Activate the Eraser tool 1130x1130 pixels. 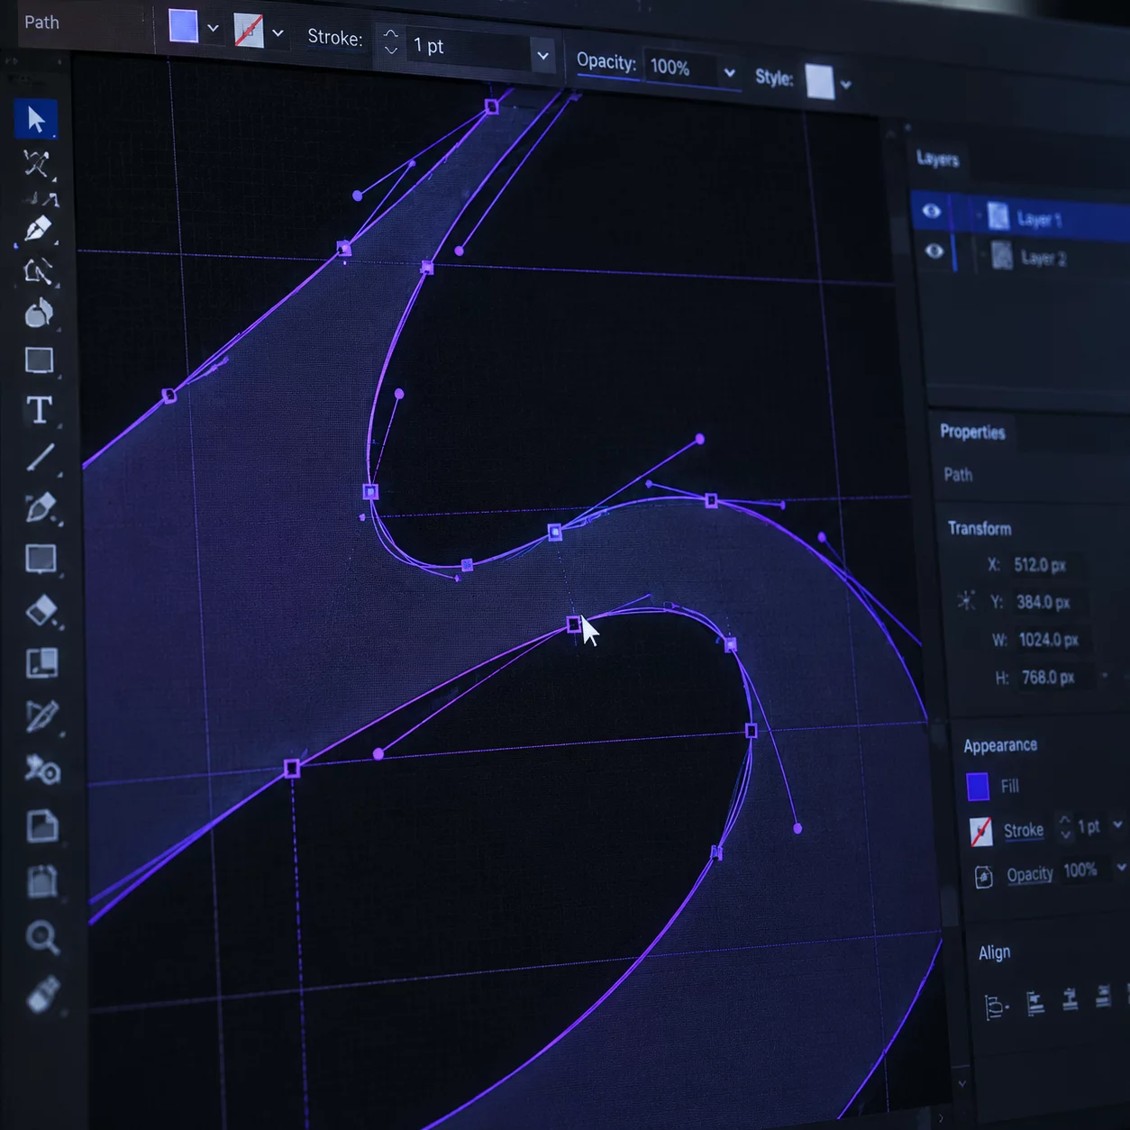(x=41, y=612)
